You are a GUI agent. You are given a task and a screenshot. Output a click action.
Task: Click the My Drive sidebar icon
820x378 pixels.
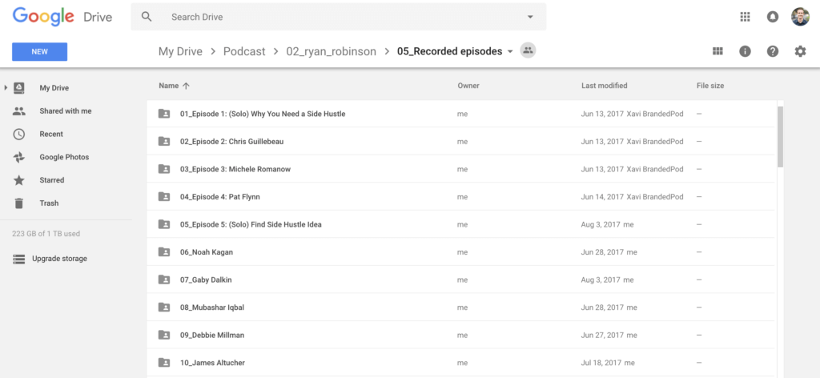point(19,88)
